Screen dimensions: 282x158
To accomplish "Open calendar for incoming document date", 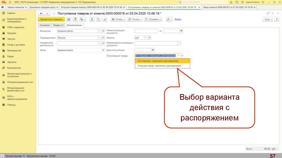I will pyautogui.click(x=181, y=31).
